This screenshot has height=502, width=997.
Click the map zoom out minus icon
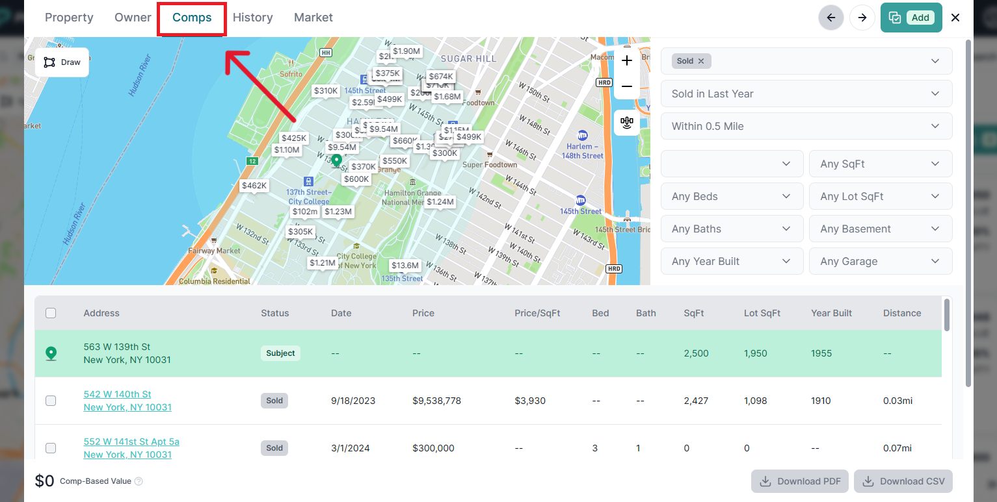(627, 86)
